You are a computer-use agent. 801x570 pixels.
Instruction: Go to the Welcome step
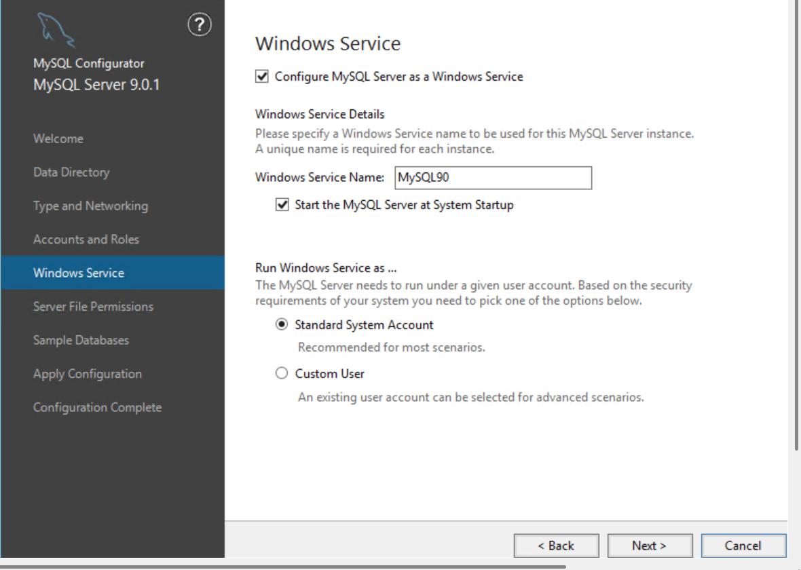click(58, 138)
